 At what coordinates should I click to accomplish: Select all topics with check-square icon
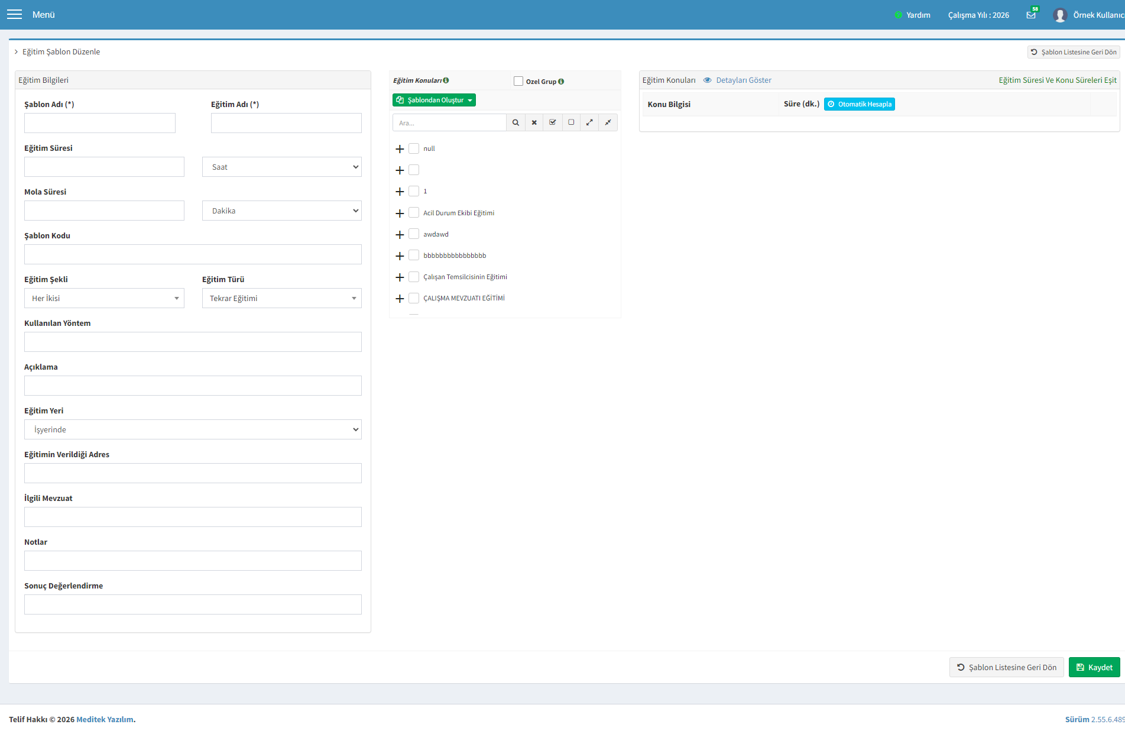coord(552,122)
